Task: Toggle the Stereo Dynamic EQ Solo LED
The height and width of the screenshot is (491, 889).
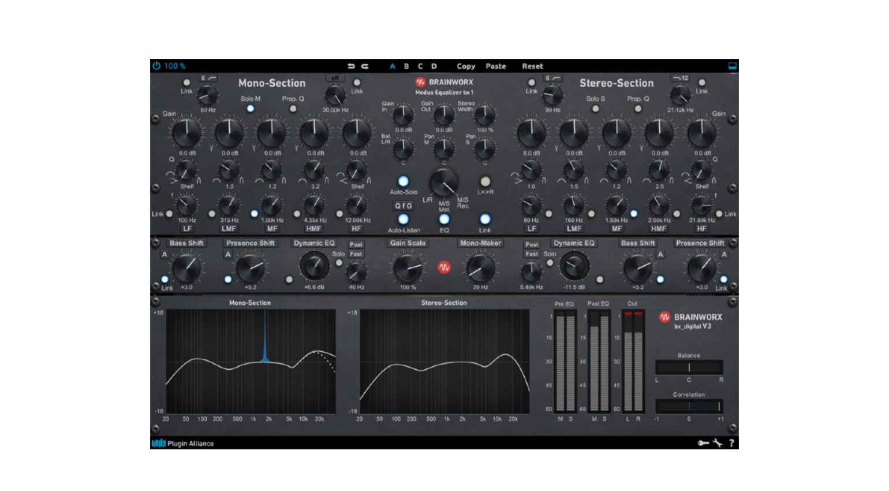Action: pos(550,263)
